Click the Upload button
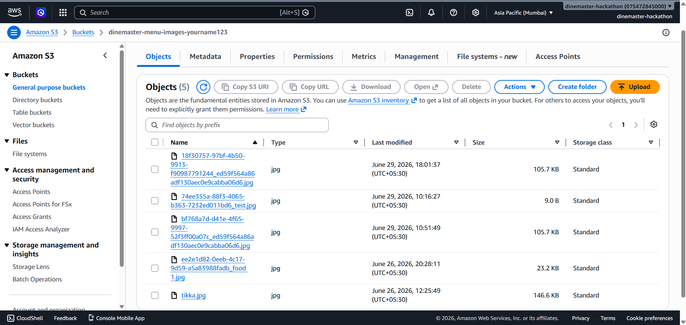This screenshot has height=325, width=686. (635, 87)
